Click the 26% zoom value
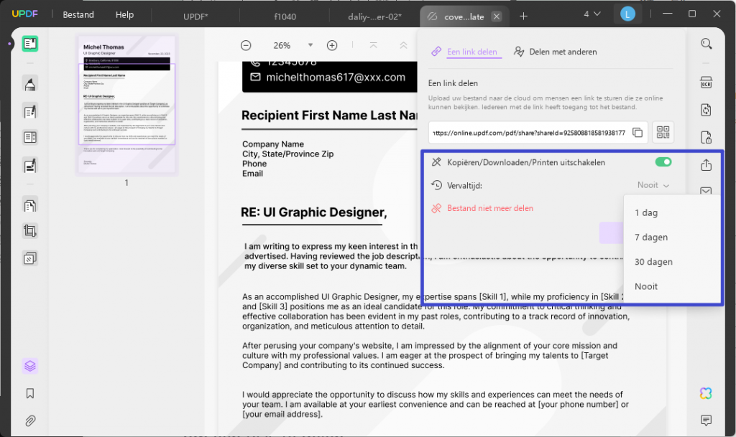The width and height of the screenshot is (736, 437). [282, 45]
